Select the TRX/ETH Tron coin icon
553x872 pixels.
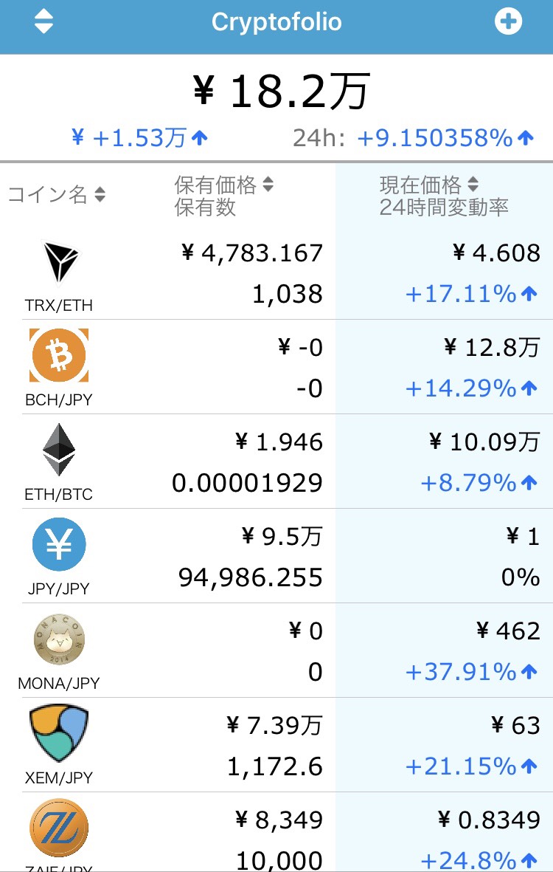coord(61,261)
